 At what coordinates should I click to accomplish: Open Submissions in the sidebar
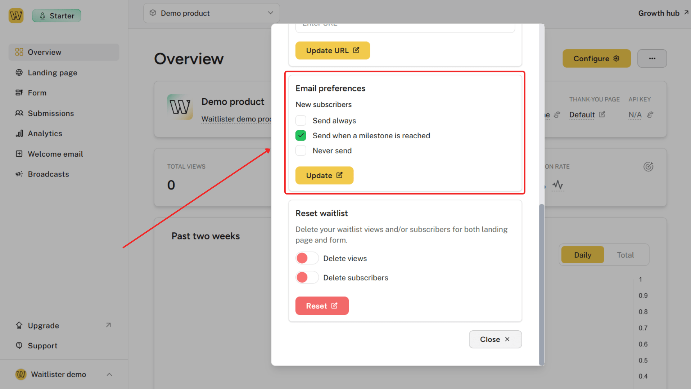[64, 113]
